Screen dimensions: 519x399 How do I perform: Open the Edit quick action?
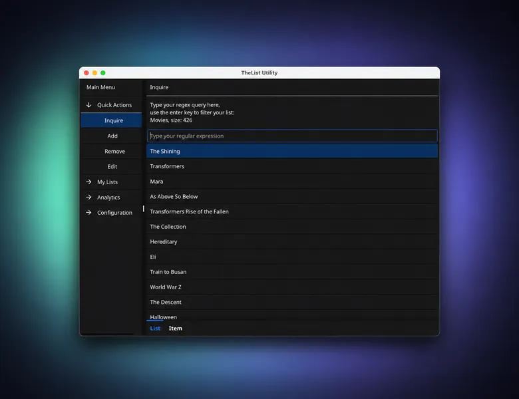pos(111,166)
